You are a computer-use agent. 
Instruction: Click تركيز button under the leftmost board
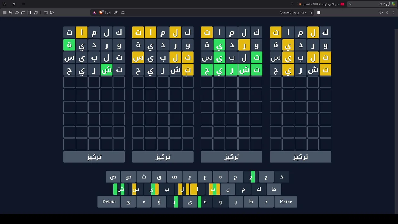coord(94,157)
